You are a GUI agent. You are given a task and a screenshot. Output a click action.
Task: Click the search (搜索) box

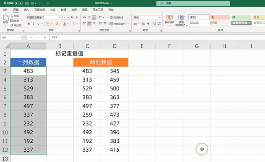(x=193, y=3)
